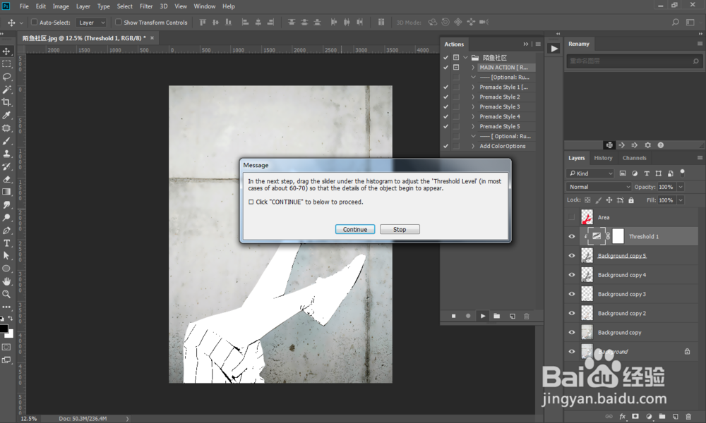Click the large play button beside Actions

[x=554, y=49]
